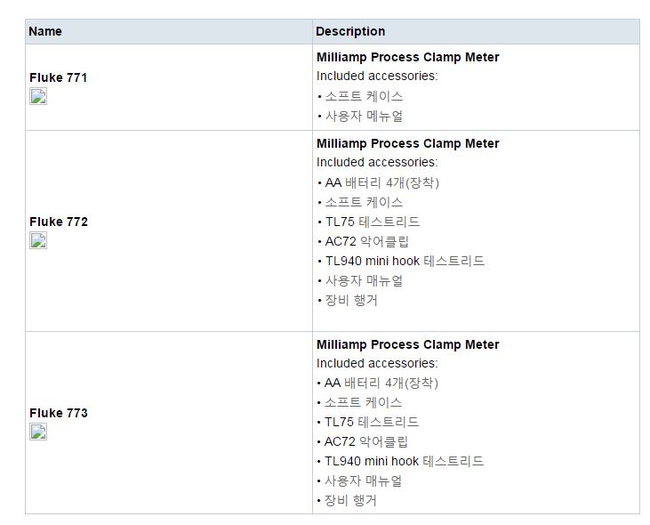Click the broken image icon under Fluke 771
The width and height of the screenshot is (650, 525).
tap(38, 96)
